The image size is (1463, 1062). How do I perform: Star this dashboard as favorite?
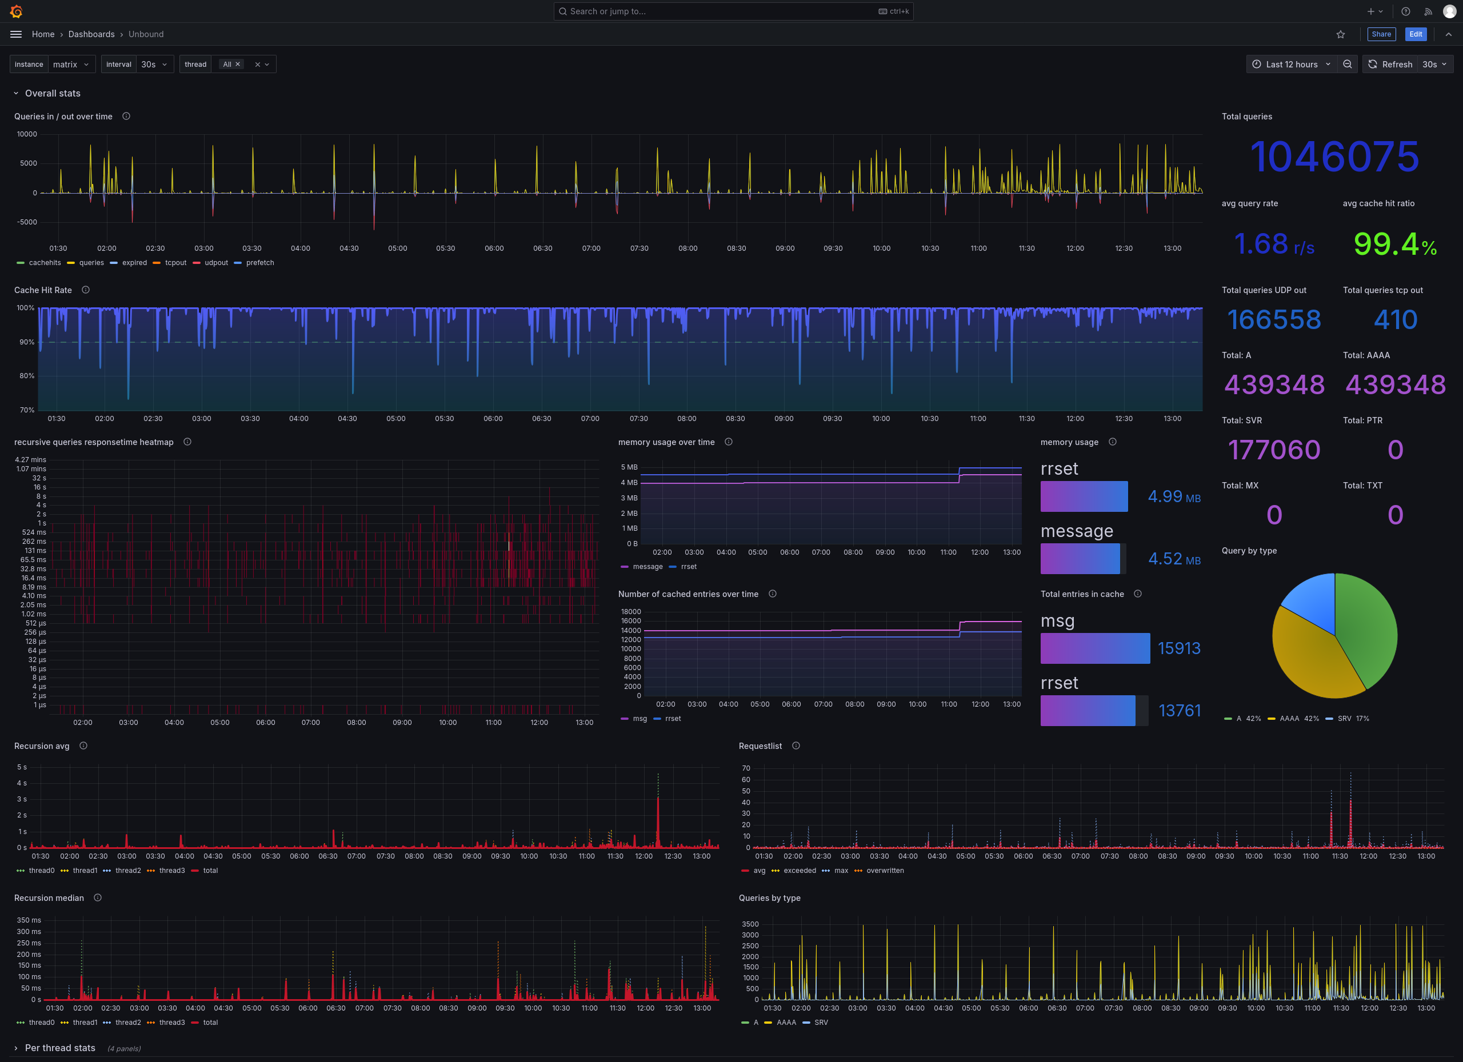[x=1341, y=34]
